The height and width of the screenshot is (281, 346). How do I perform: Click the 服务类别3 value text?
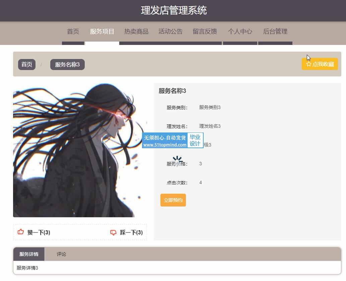(210, 107)
